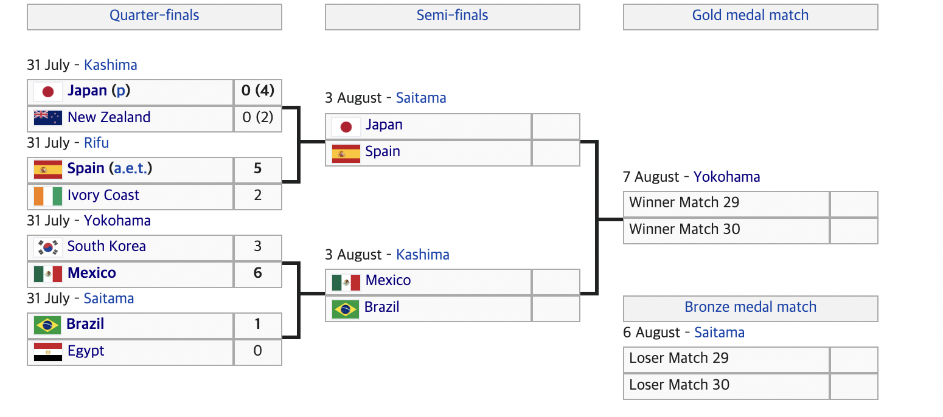Click the a.e.t. link beside Spain

pyautogui.click(x=131, y=168)
